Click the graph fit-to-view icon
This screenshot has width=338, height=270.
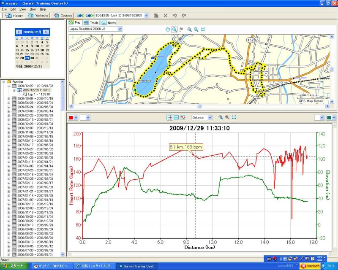(234, 117)
